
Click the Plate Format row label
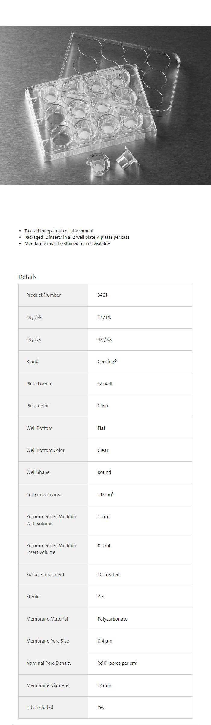(39, 384)
